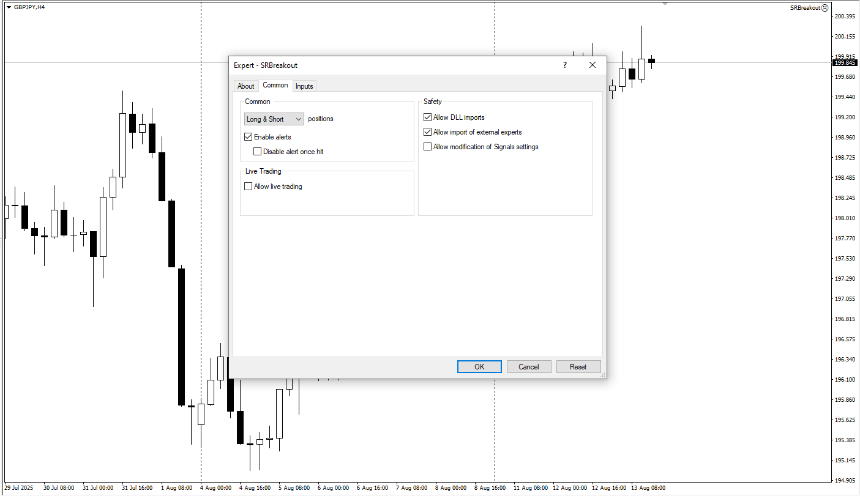
Task: Check Disable alert once hit
Action: (x=258, y=152)
